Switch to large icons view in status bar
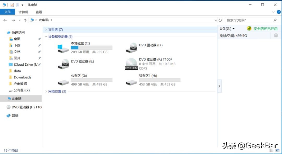Image resolution: width=282 pixels, height=154 pixels. (278, 150)
